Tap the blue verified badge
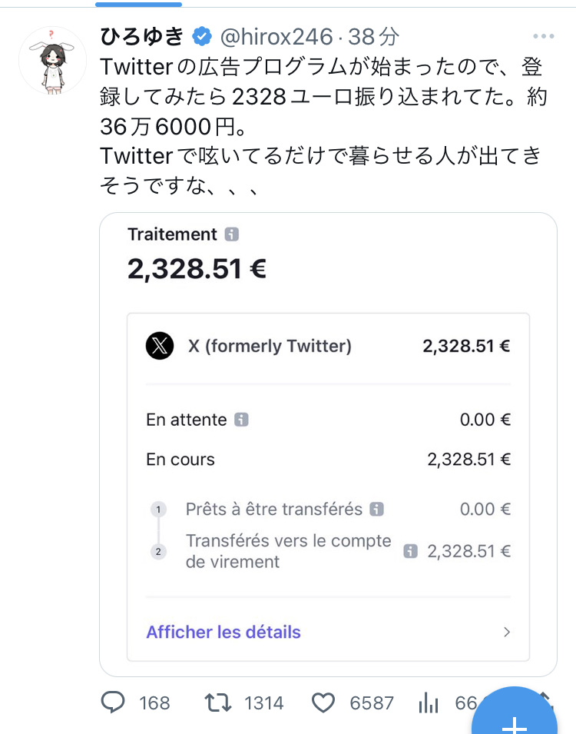This screenshot has width=576, height=734. pyautogui.click(x=202, y=36)
